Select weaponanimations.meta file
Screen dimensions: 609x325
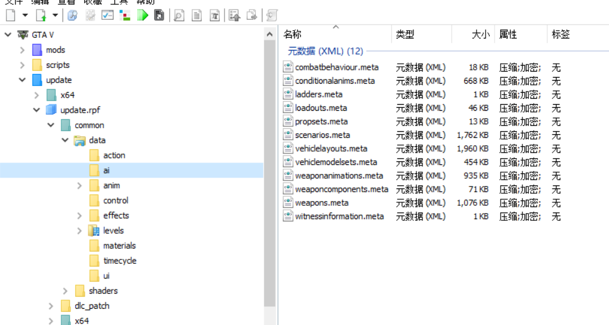339,176
